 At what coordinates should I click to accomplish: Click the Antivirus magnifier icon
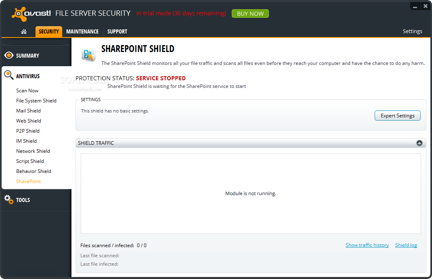8,75
